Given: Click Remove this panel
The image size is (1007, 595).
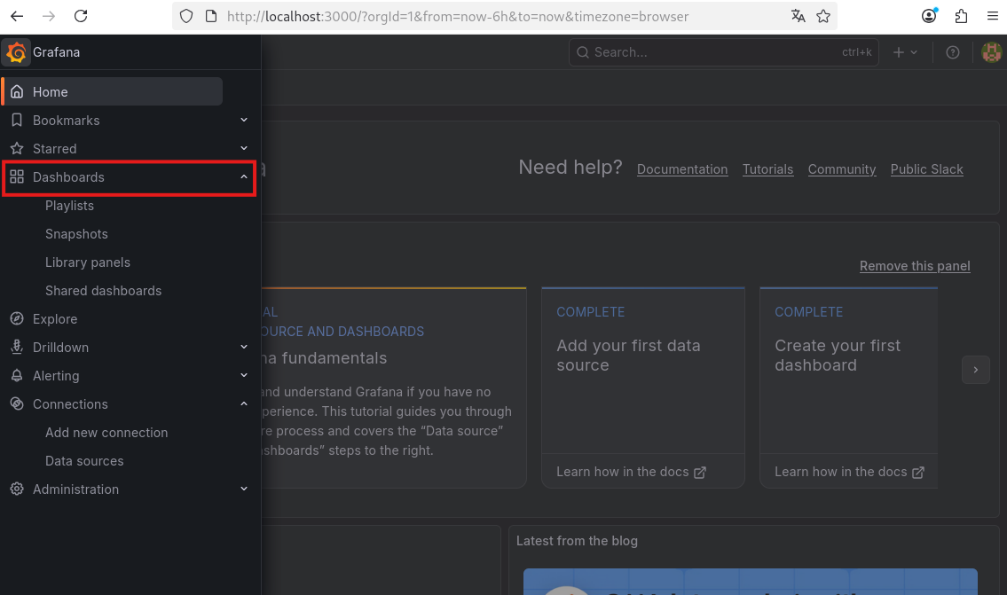Looking at the screenshot, I should (915, 266).
